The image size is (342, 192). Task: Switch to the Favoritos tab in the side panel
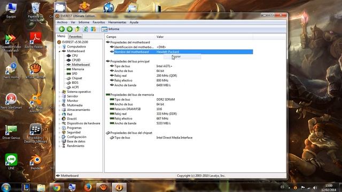coord(75,37)
